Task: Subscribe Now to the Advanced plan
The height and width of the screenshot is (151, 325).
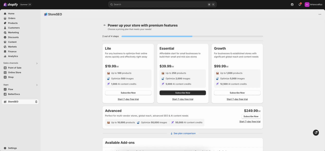Action: (251, 116)
